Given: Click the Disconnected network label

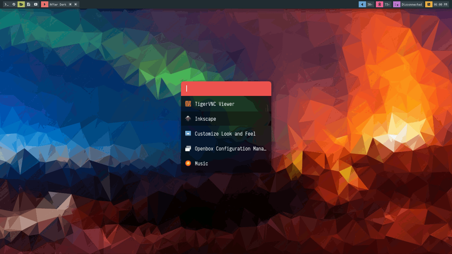Looking at the screenshot, I should click(x=412, y=5).
